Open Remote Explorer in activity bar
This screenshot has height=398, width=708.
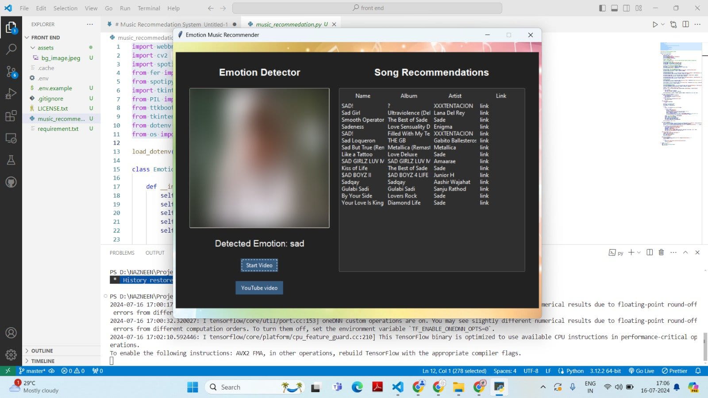(11, 138)
